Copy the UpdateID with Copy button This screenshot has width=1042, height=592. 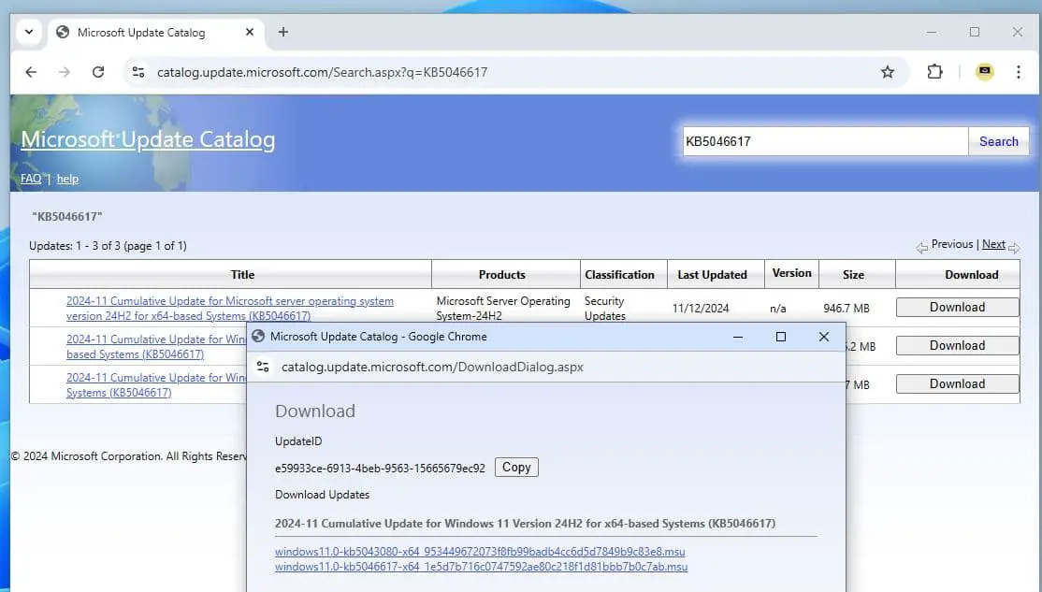pos(516,467)
